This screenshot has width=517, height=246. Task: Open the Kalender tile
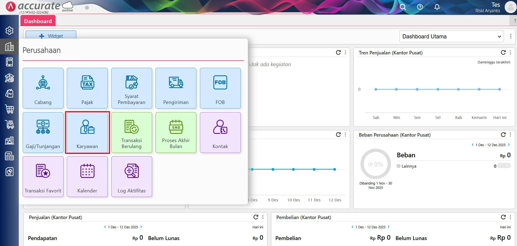point(87,177)
